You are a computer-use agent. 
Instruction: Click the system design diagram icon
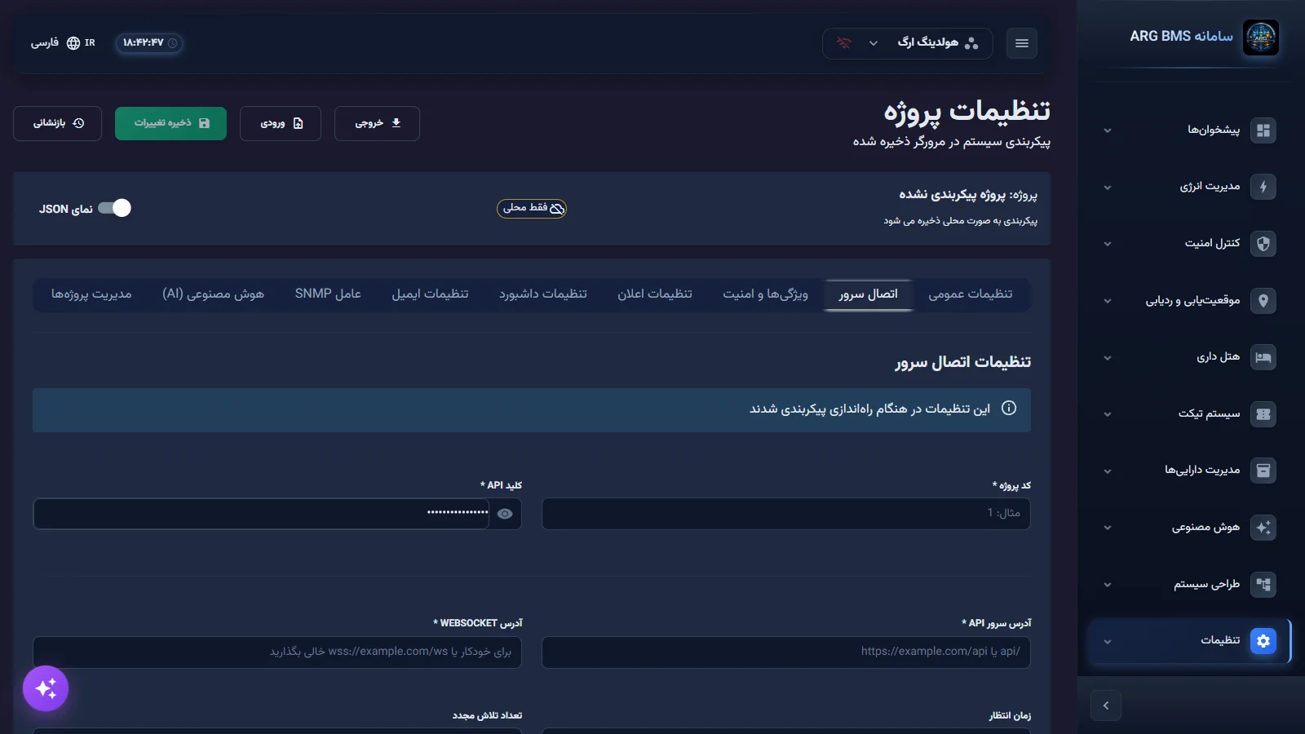pos(1263,585)
